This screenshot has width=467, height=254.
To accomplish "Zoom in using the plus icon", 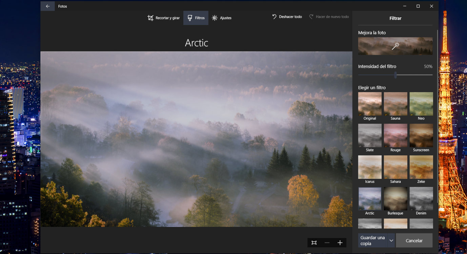I will (x=340, y=242).
